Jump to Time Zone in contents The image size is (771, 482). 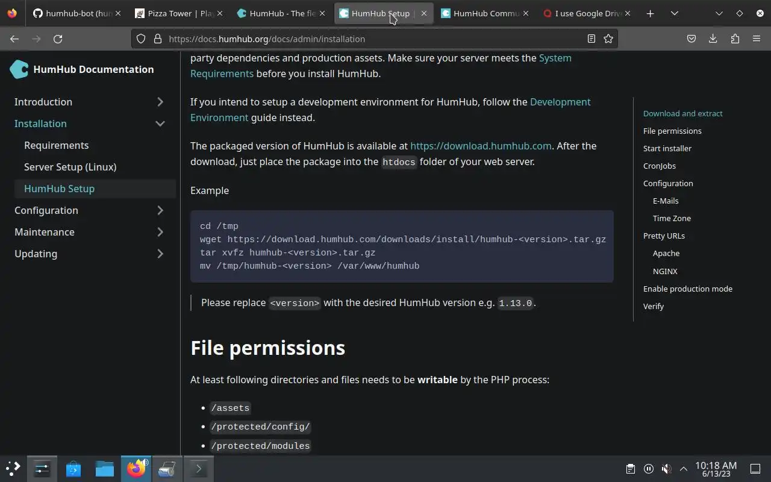pyautogui.click(x=672, y=218)
